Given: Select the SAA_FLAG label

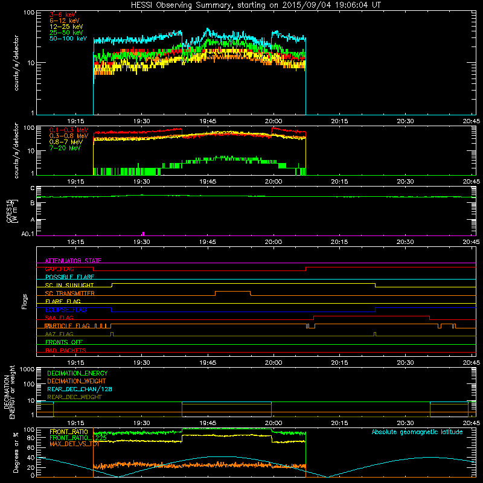Looking at the screenshot, I should (59, 318).
